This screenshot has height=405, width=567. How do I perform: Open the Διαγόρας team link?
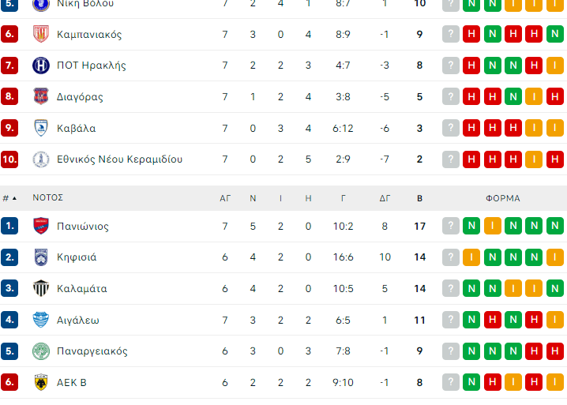pos(80,97)
